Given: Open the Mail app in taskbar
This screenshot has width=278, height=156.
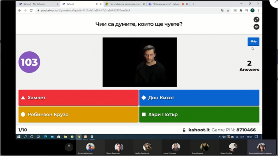Looking at the screenshot, I should pos(52,137).
